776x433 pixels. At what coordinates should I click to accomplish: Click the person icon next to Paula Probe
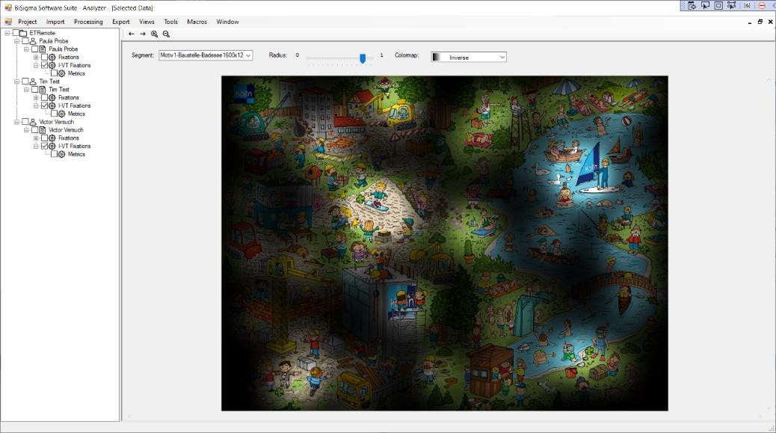pos(33,41)
